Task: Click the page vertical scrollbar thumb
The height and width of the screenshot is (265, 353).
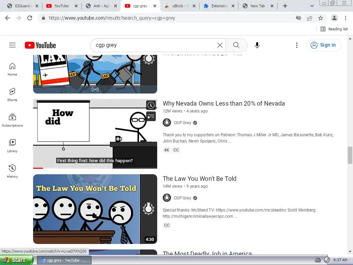Action: (x=350, y=155)
